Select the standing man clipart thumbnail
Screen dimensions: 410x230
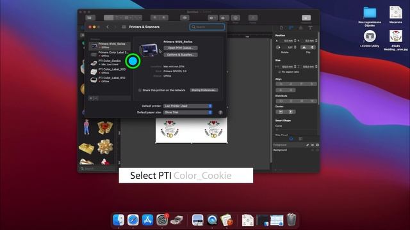(86, 127)
